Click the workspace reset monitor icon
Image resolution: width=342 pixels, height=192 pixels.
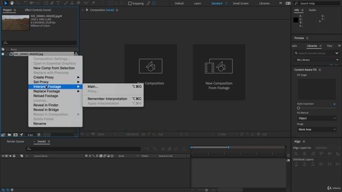[288, 3]
